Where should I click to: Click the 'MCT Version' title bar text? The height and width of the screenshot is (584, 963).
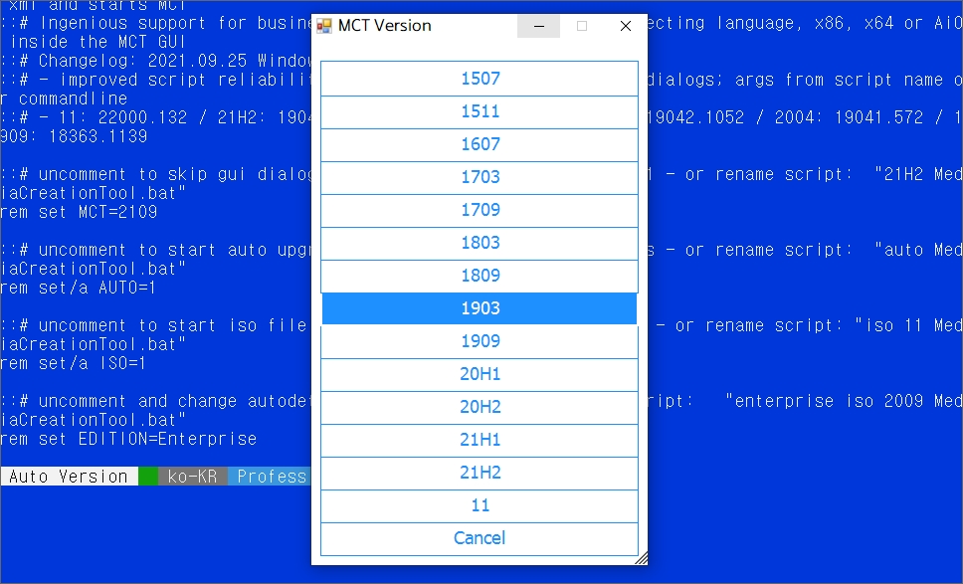tap(384, 26)
